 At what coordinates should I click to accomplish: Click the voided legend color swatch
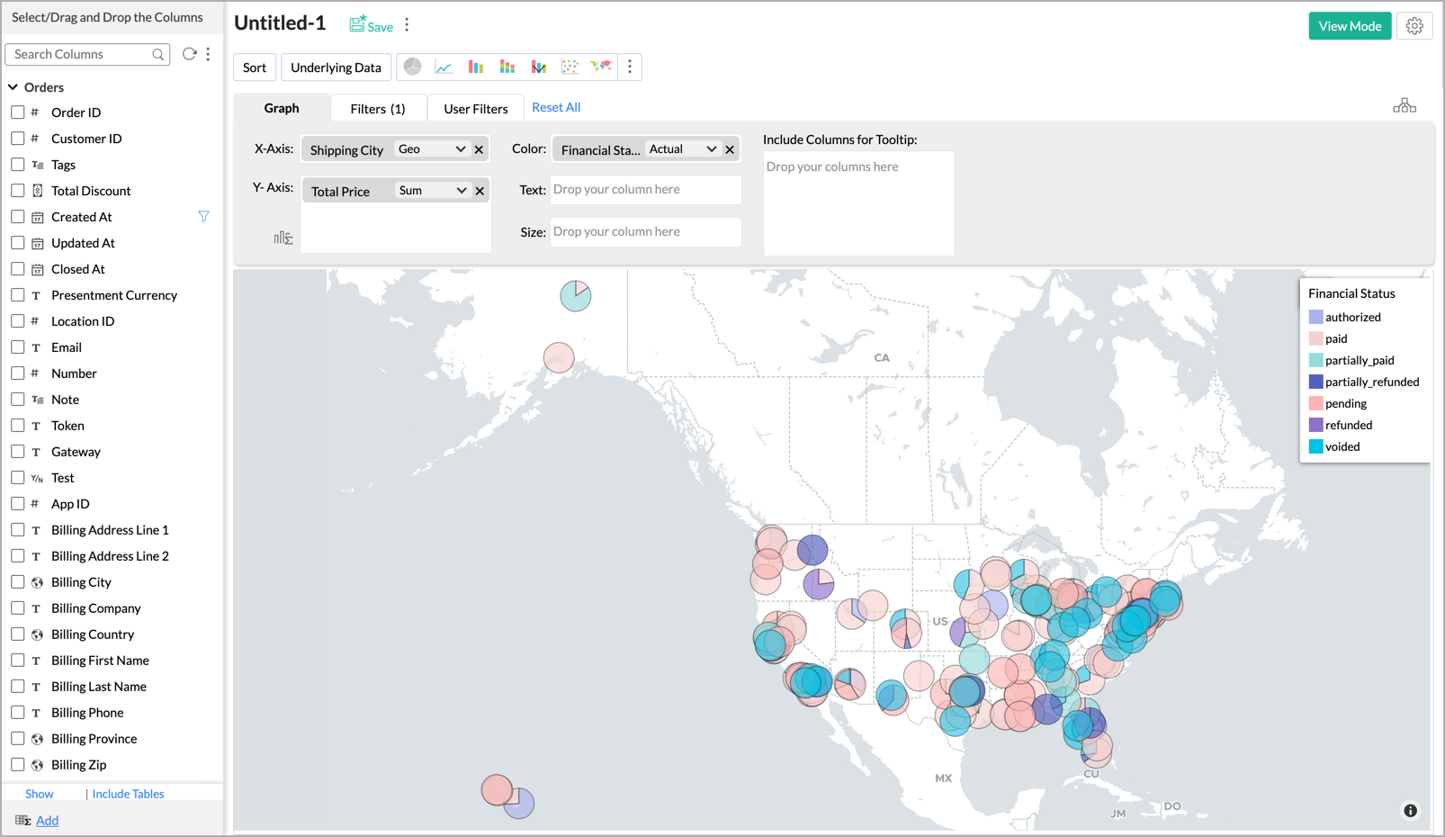(x=1315, y=447)
